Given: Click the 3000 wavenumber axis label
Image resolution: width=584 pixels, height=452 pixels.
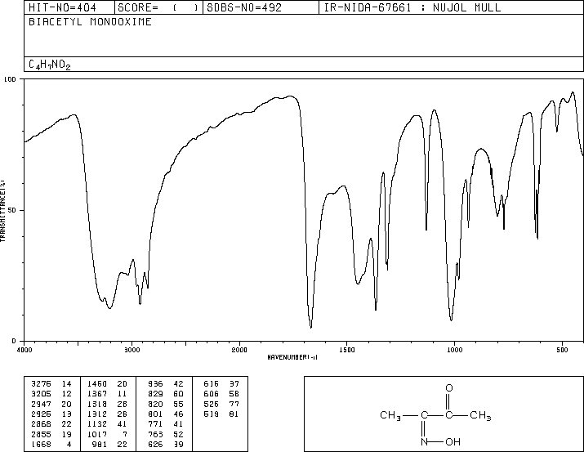Looking at the screenshot, I should coord(132,350).
